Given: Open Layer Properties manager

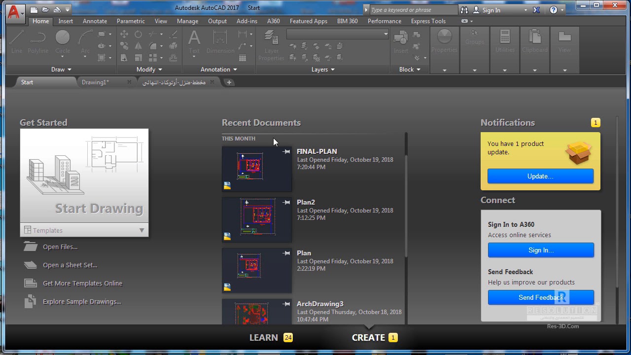Looking at the screenshot, I should 271,45.
